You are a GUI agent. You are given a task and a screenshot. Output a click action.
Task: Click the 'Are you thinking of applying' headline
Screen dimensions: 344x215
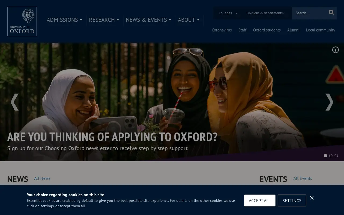(x=112, y=137)
